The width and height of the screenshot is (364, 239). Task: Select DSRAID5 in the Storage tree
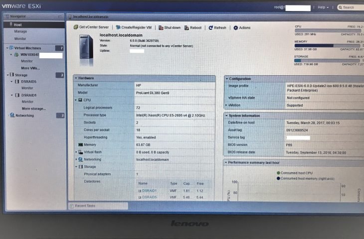tap(28, 82)
